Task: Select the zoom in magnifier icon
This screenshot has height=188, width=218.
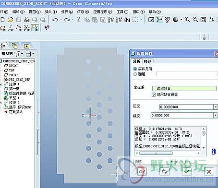Action: [x=187, y=20]
